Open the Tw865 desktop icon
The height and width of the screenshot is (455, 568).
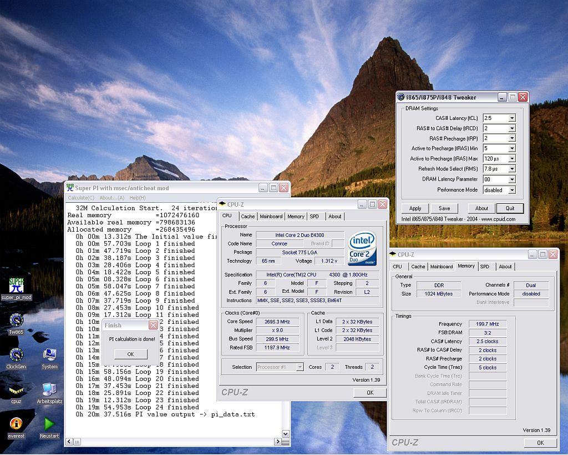(16, 324)
